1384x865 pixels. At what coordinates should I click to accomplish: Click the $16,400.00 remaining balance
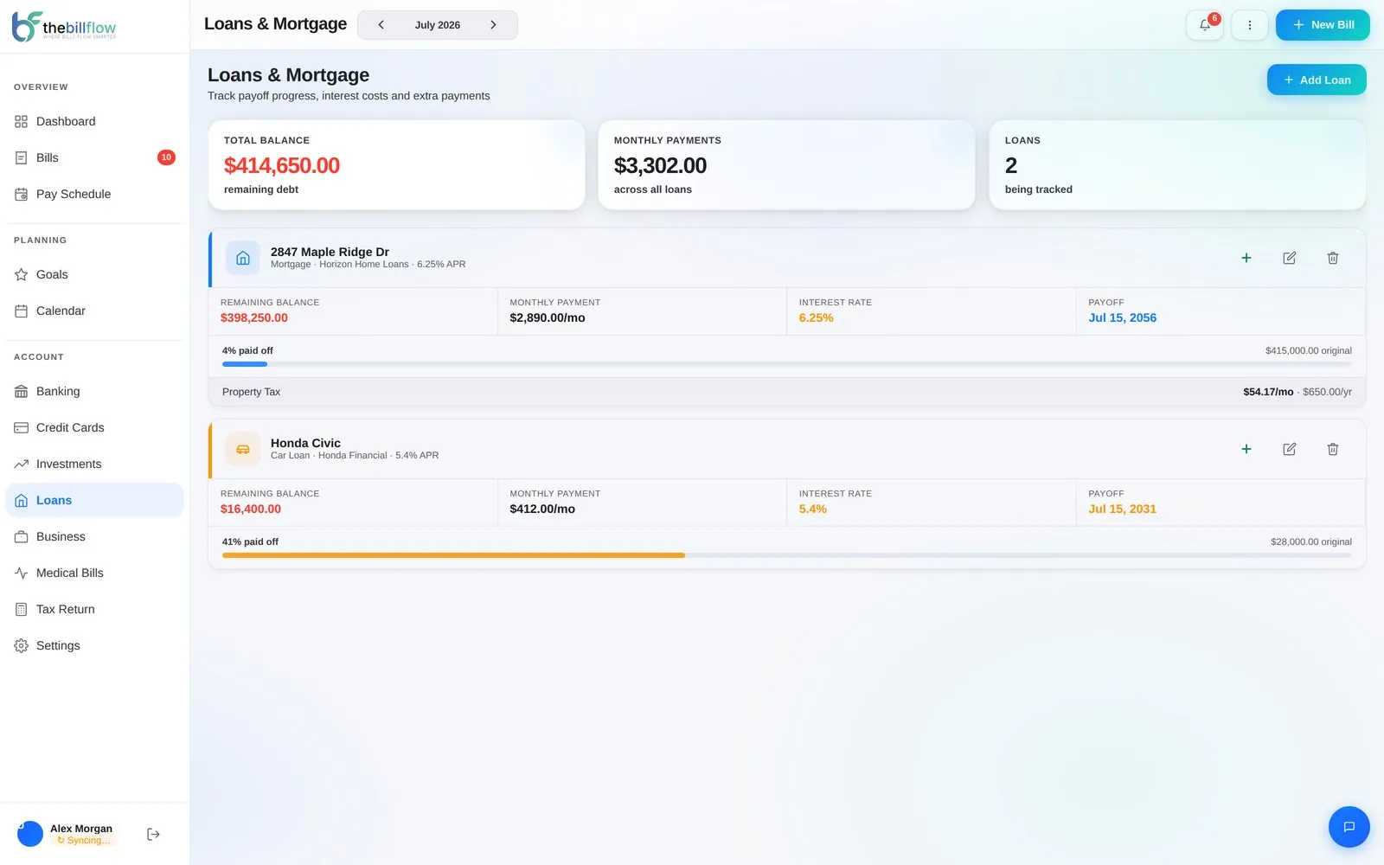pos(251,509)
